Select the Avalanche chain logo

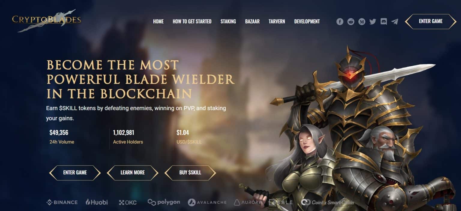click(207, 202)
